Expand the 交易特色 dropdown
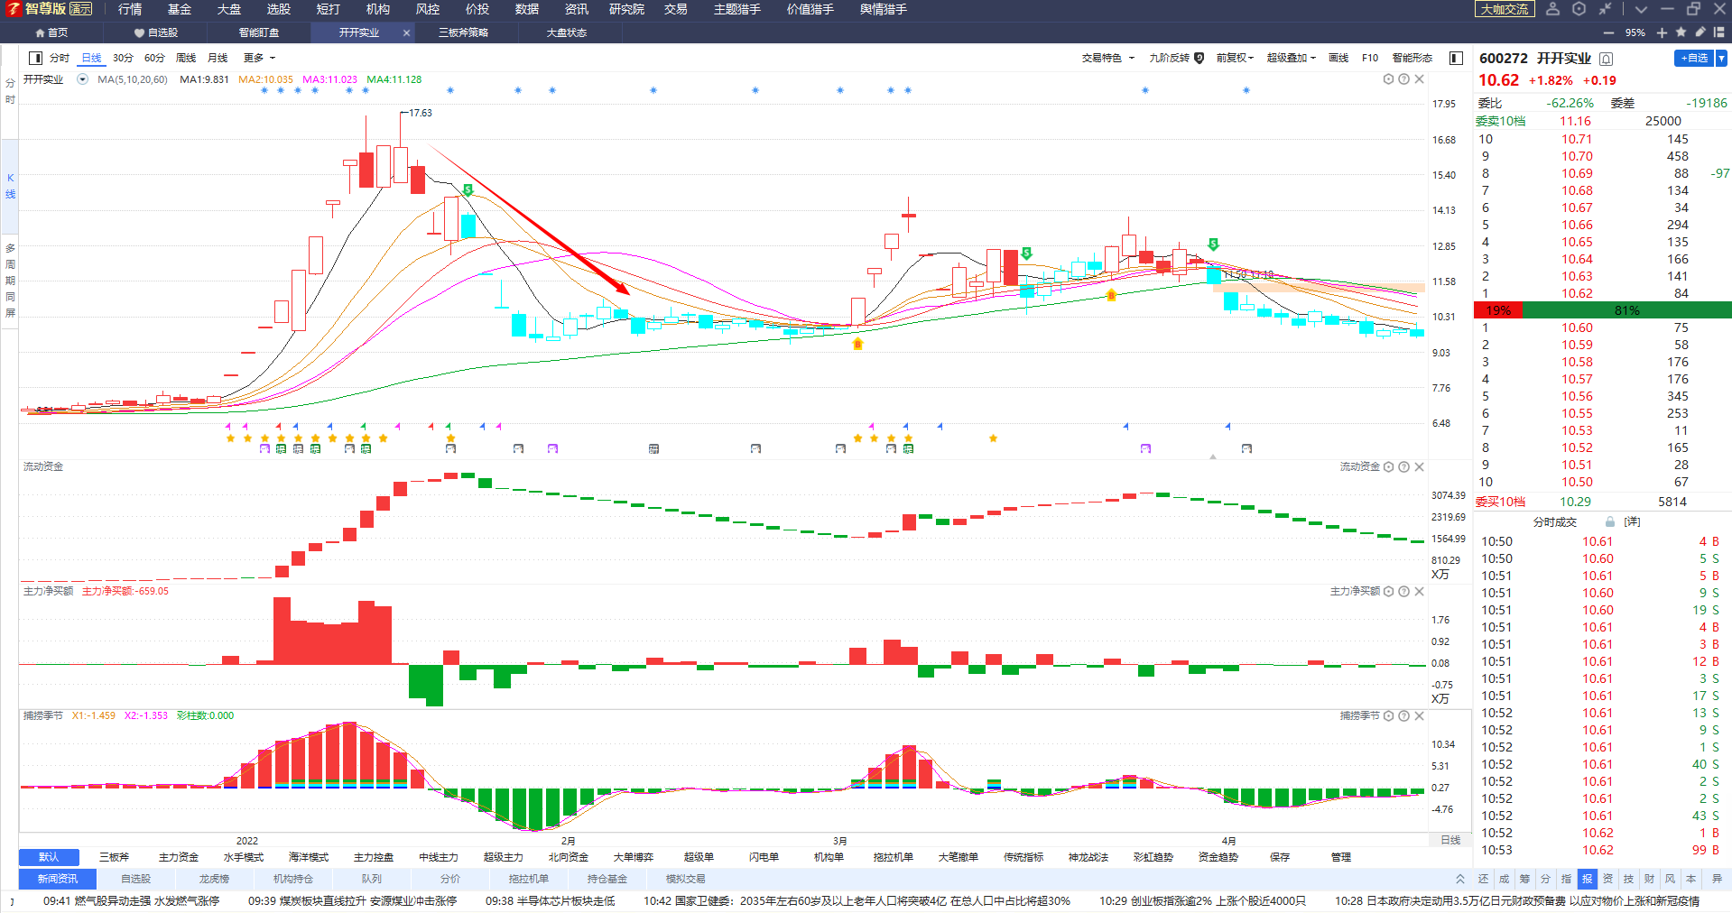The width and height of the screenshot is (1732, 913). 1107,58
